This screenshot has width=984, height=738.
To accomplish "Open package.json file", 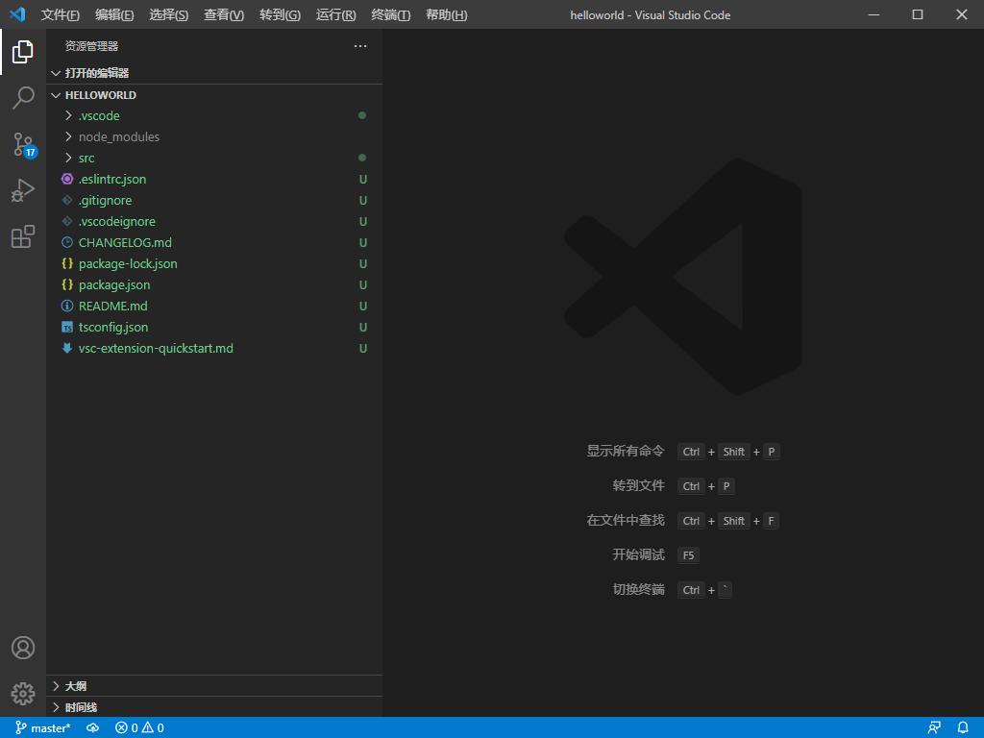I will (214, 284).
